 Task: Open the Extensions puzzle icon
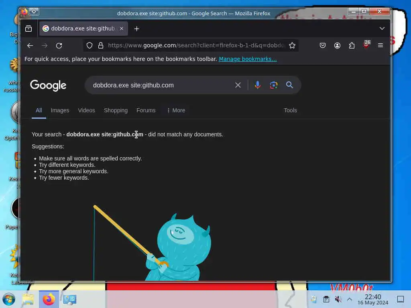[352, 46]
